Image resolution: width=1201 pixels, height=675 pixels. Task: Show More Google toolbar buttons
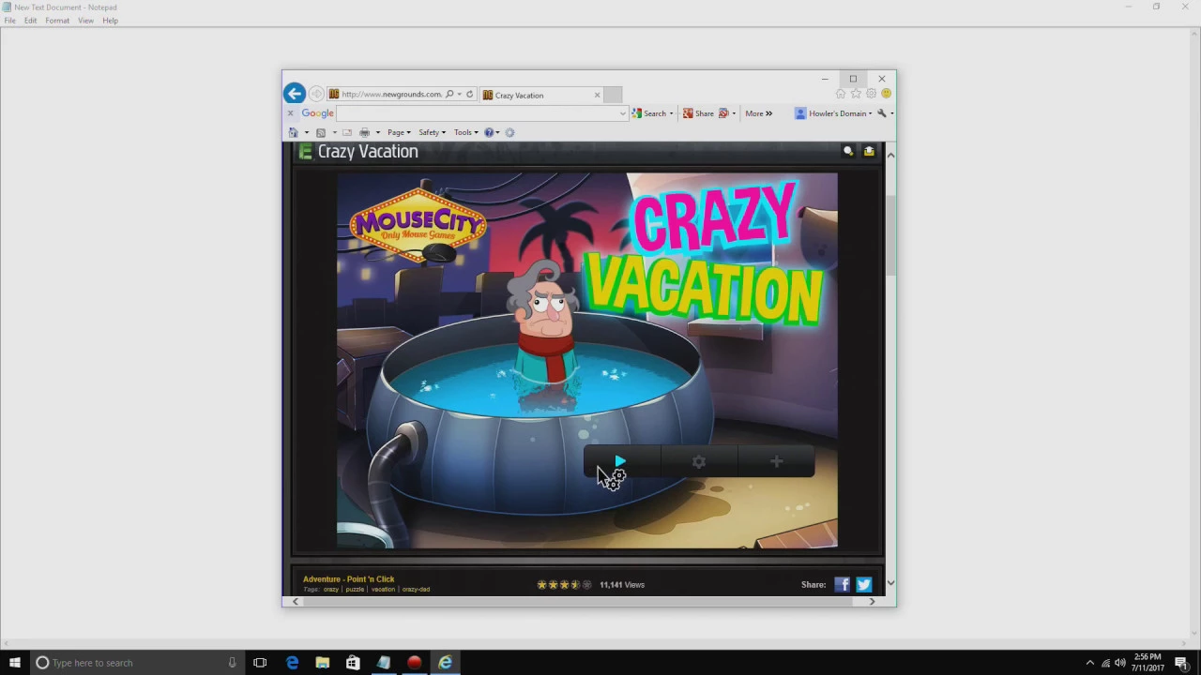(x=758, y=113)
